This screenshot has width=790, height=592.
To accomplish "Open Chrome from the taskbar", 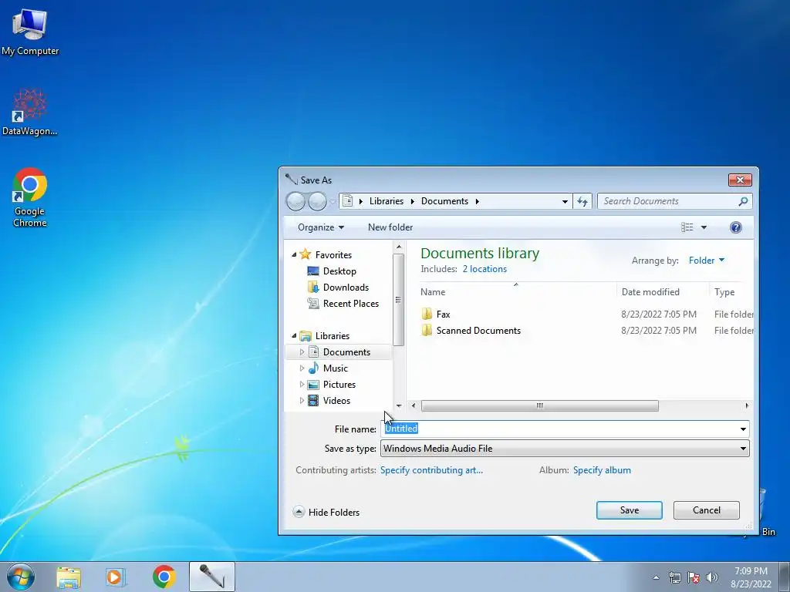I will pos(164,577).
